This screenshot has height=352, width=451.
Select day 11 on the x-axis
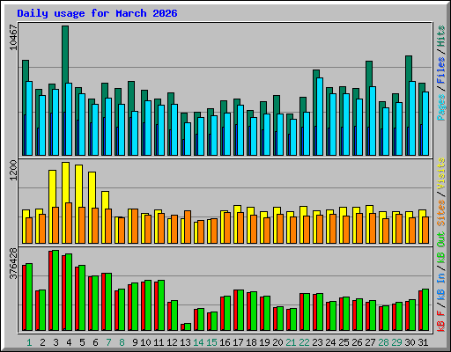point(159,342)
